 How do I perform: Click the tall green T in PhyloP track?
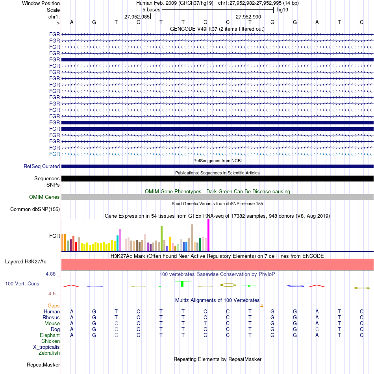[182, 284]
